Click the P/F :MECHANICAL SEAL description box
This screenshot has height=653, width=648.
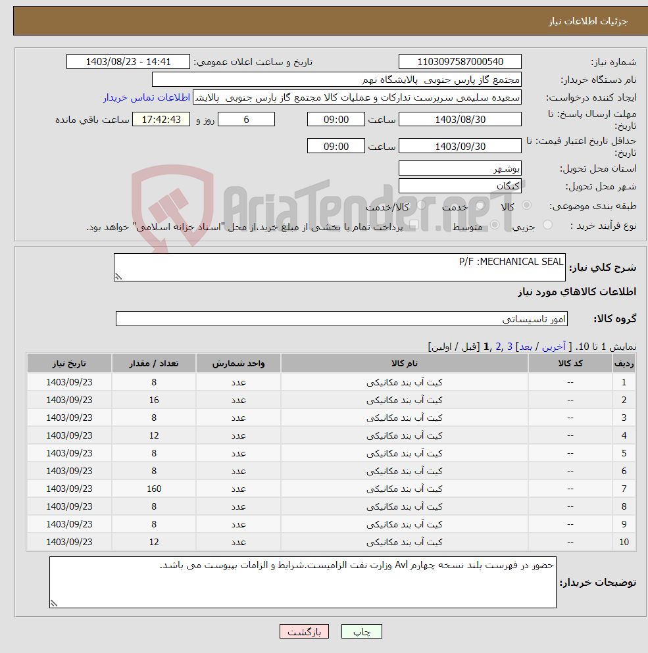pos(339,268)
